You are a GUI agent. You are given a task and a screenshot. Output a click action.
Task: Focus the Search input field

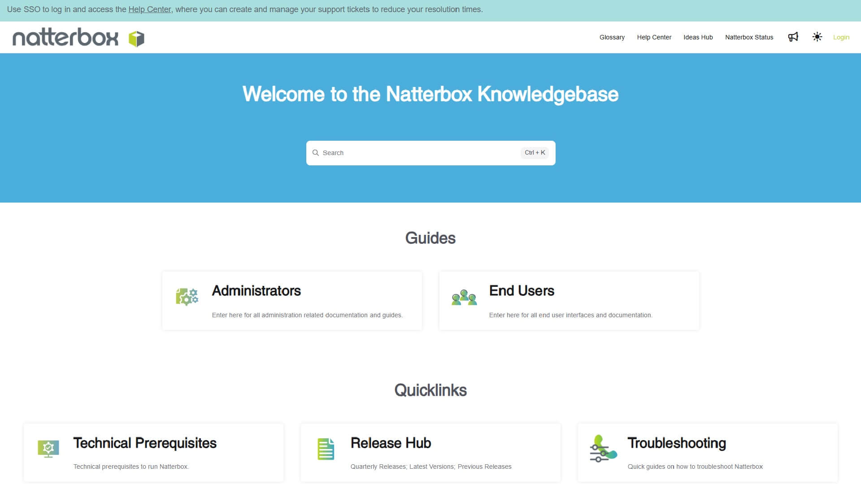[430, 153]
